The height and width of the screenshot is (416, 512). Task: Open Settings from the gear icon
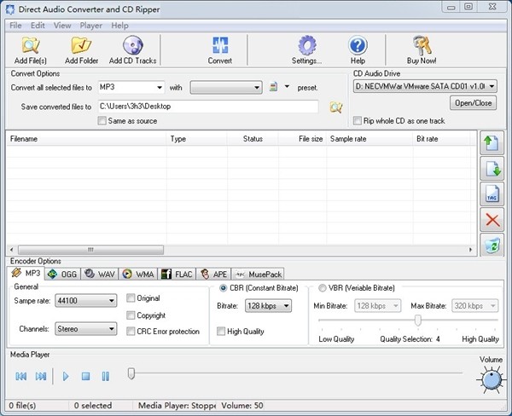(x=306, y=47)
